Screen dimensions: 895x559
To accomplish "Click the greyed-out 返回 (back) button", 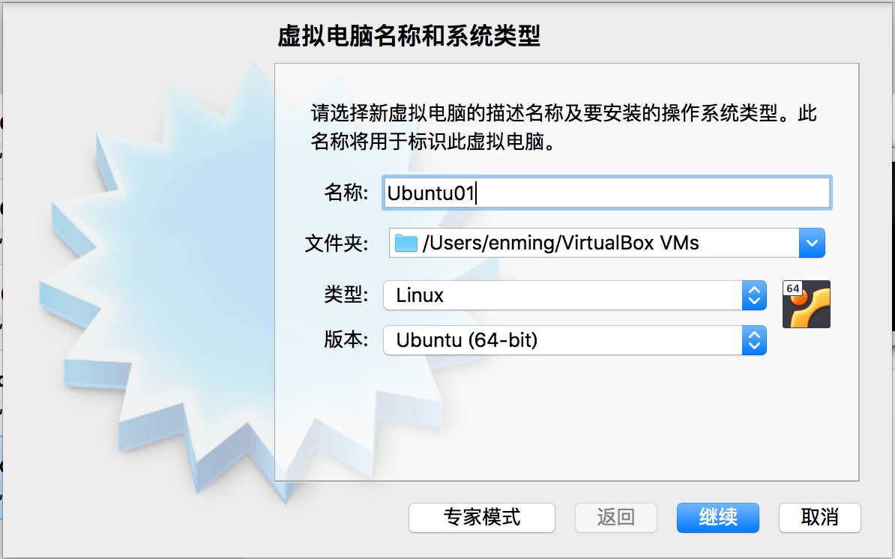I will pos(615,517).
